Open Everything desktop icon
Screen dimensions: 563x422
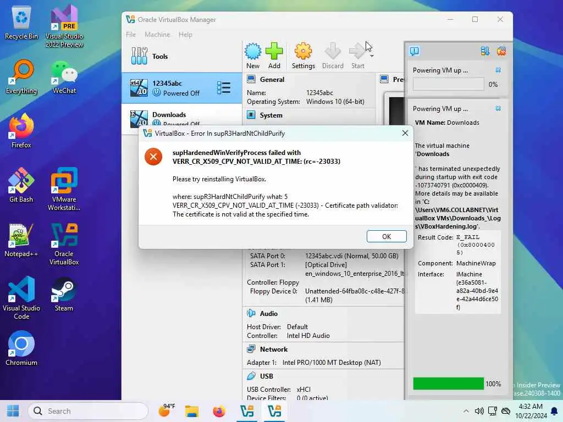(21, 77)
